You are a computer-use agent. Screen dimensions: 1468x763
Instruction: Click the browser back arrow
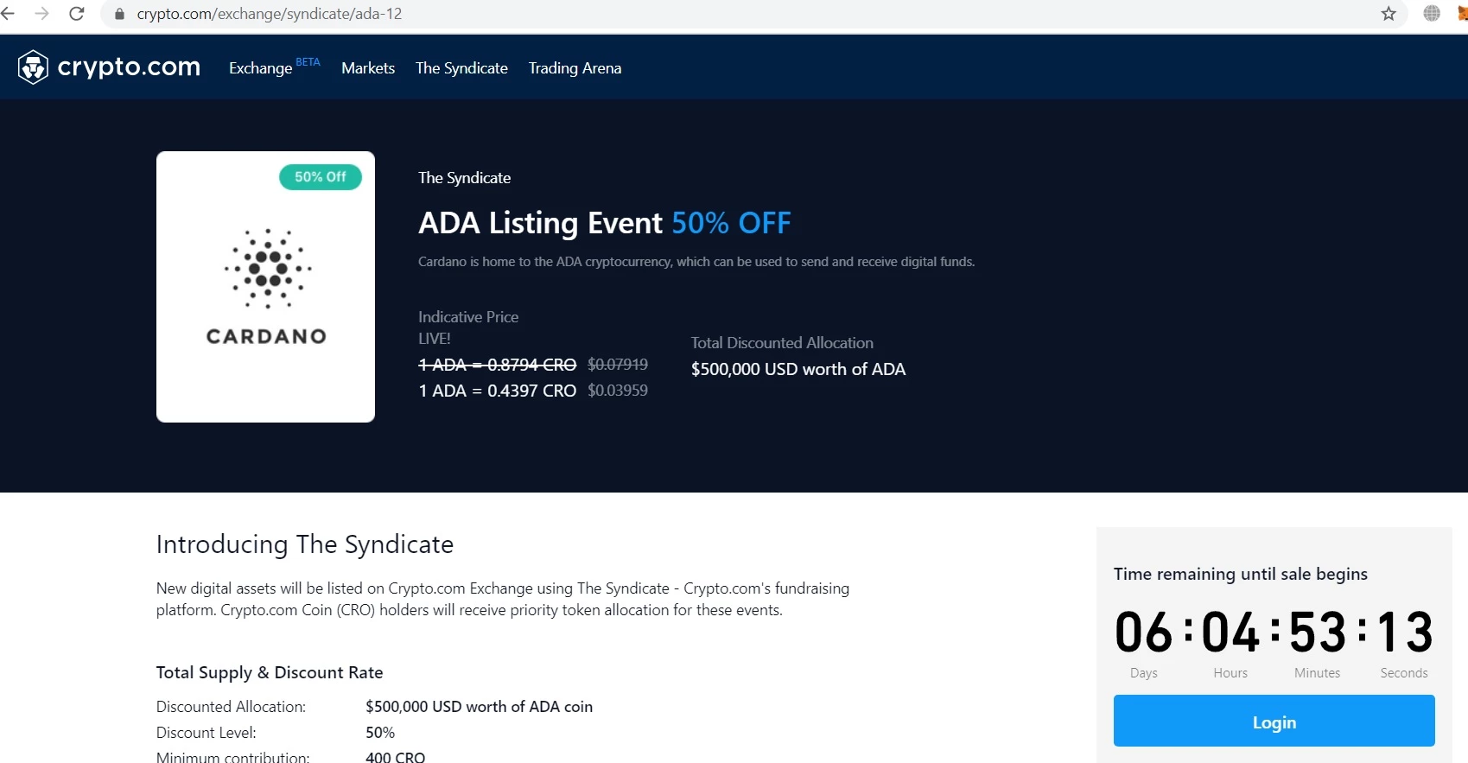click(x=8, y=14)
